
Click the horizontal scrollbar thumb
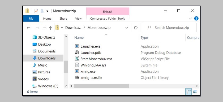(x=101, y=86)
